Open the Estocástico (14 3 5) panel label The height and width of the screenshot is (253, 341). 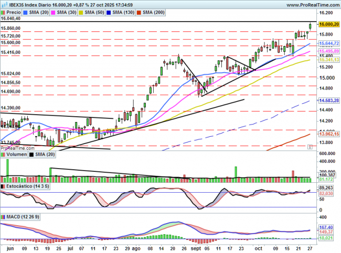(27, 185)
